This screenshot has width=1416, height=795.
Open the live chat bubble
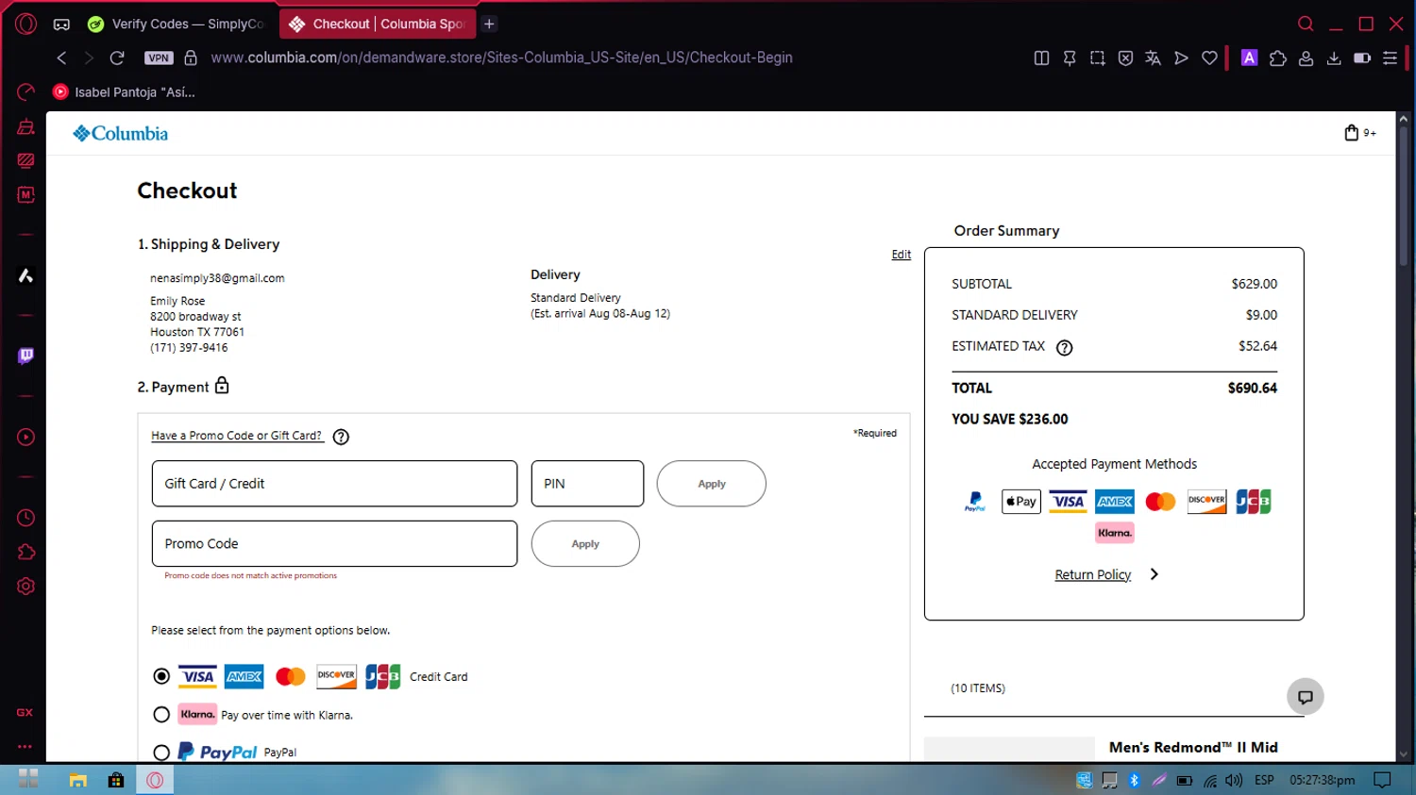pyautogui.click(x=1305, y=697)
